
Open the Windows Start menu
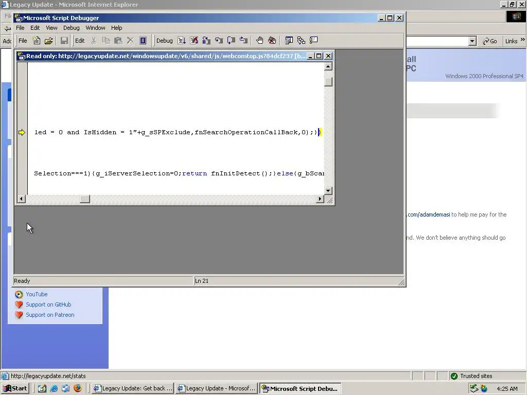(15, 389)
